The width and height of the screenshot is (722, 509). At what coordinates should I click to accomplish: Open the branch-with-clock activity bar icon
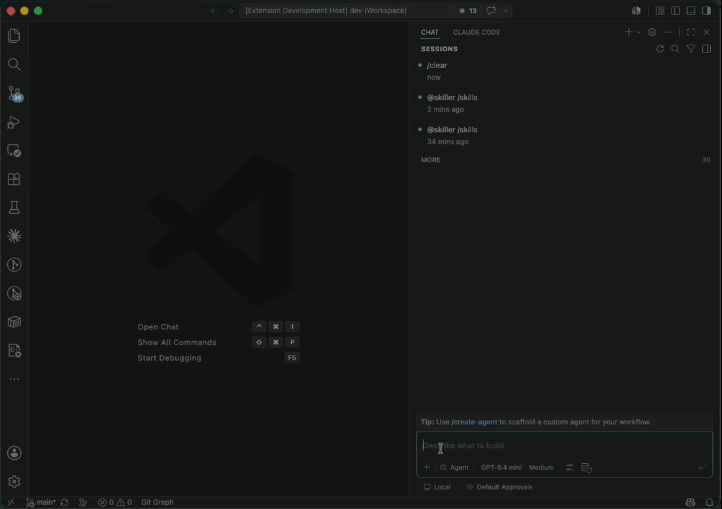[x=14, y=293]
